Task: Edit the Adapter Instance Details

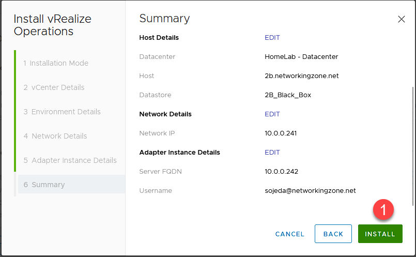Action: click(272, 153)
